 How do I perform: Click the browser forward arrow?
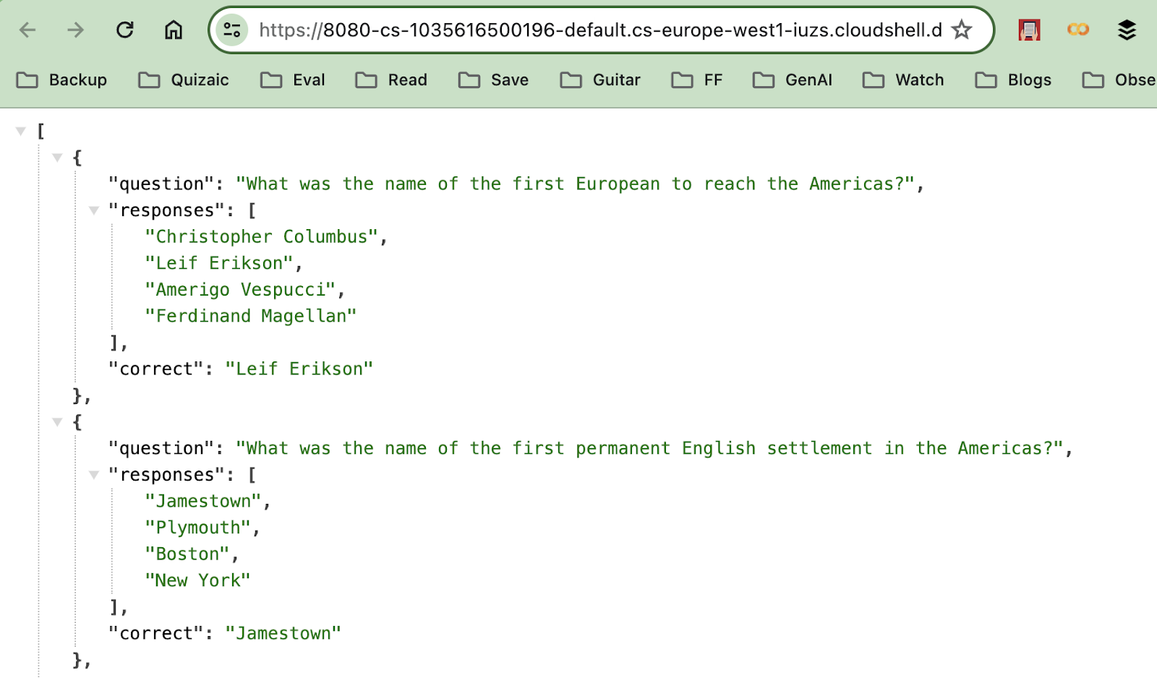(x=76, y=30)
